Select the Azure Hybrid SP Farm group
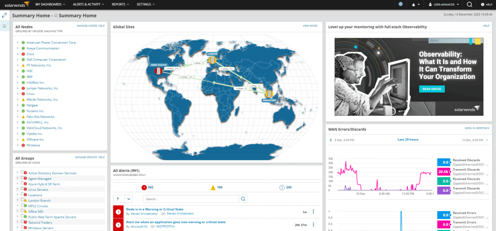The image size is (496, 231). click(x=44, y=184)
